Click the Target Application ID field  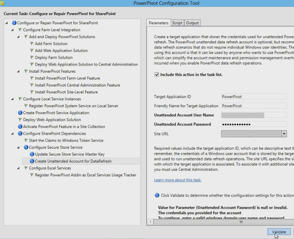[x=254, y=97]
